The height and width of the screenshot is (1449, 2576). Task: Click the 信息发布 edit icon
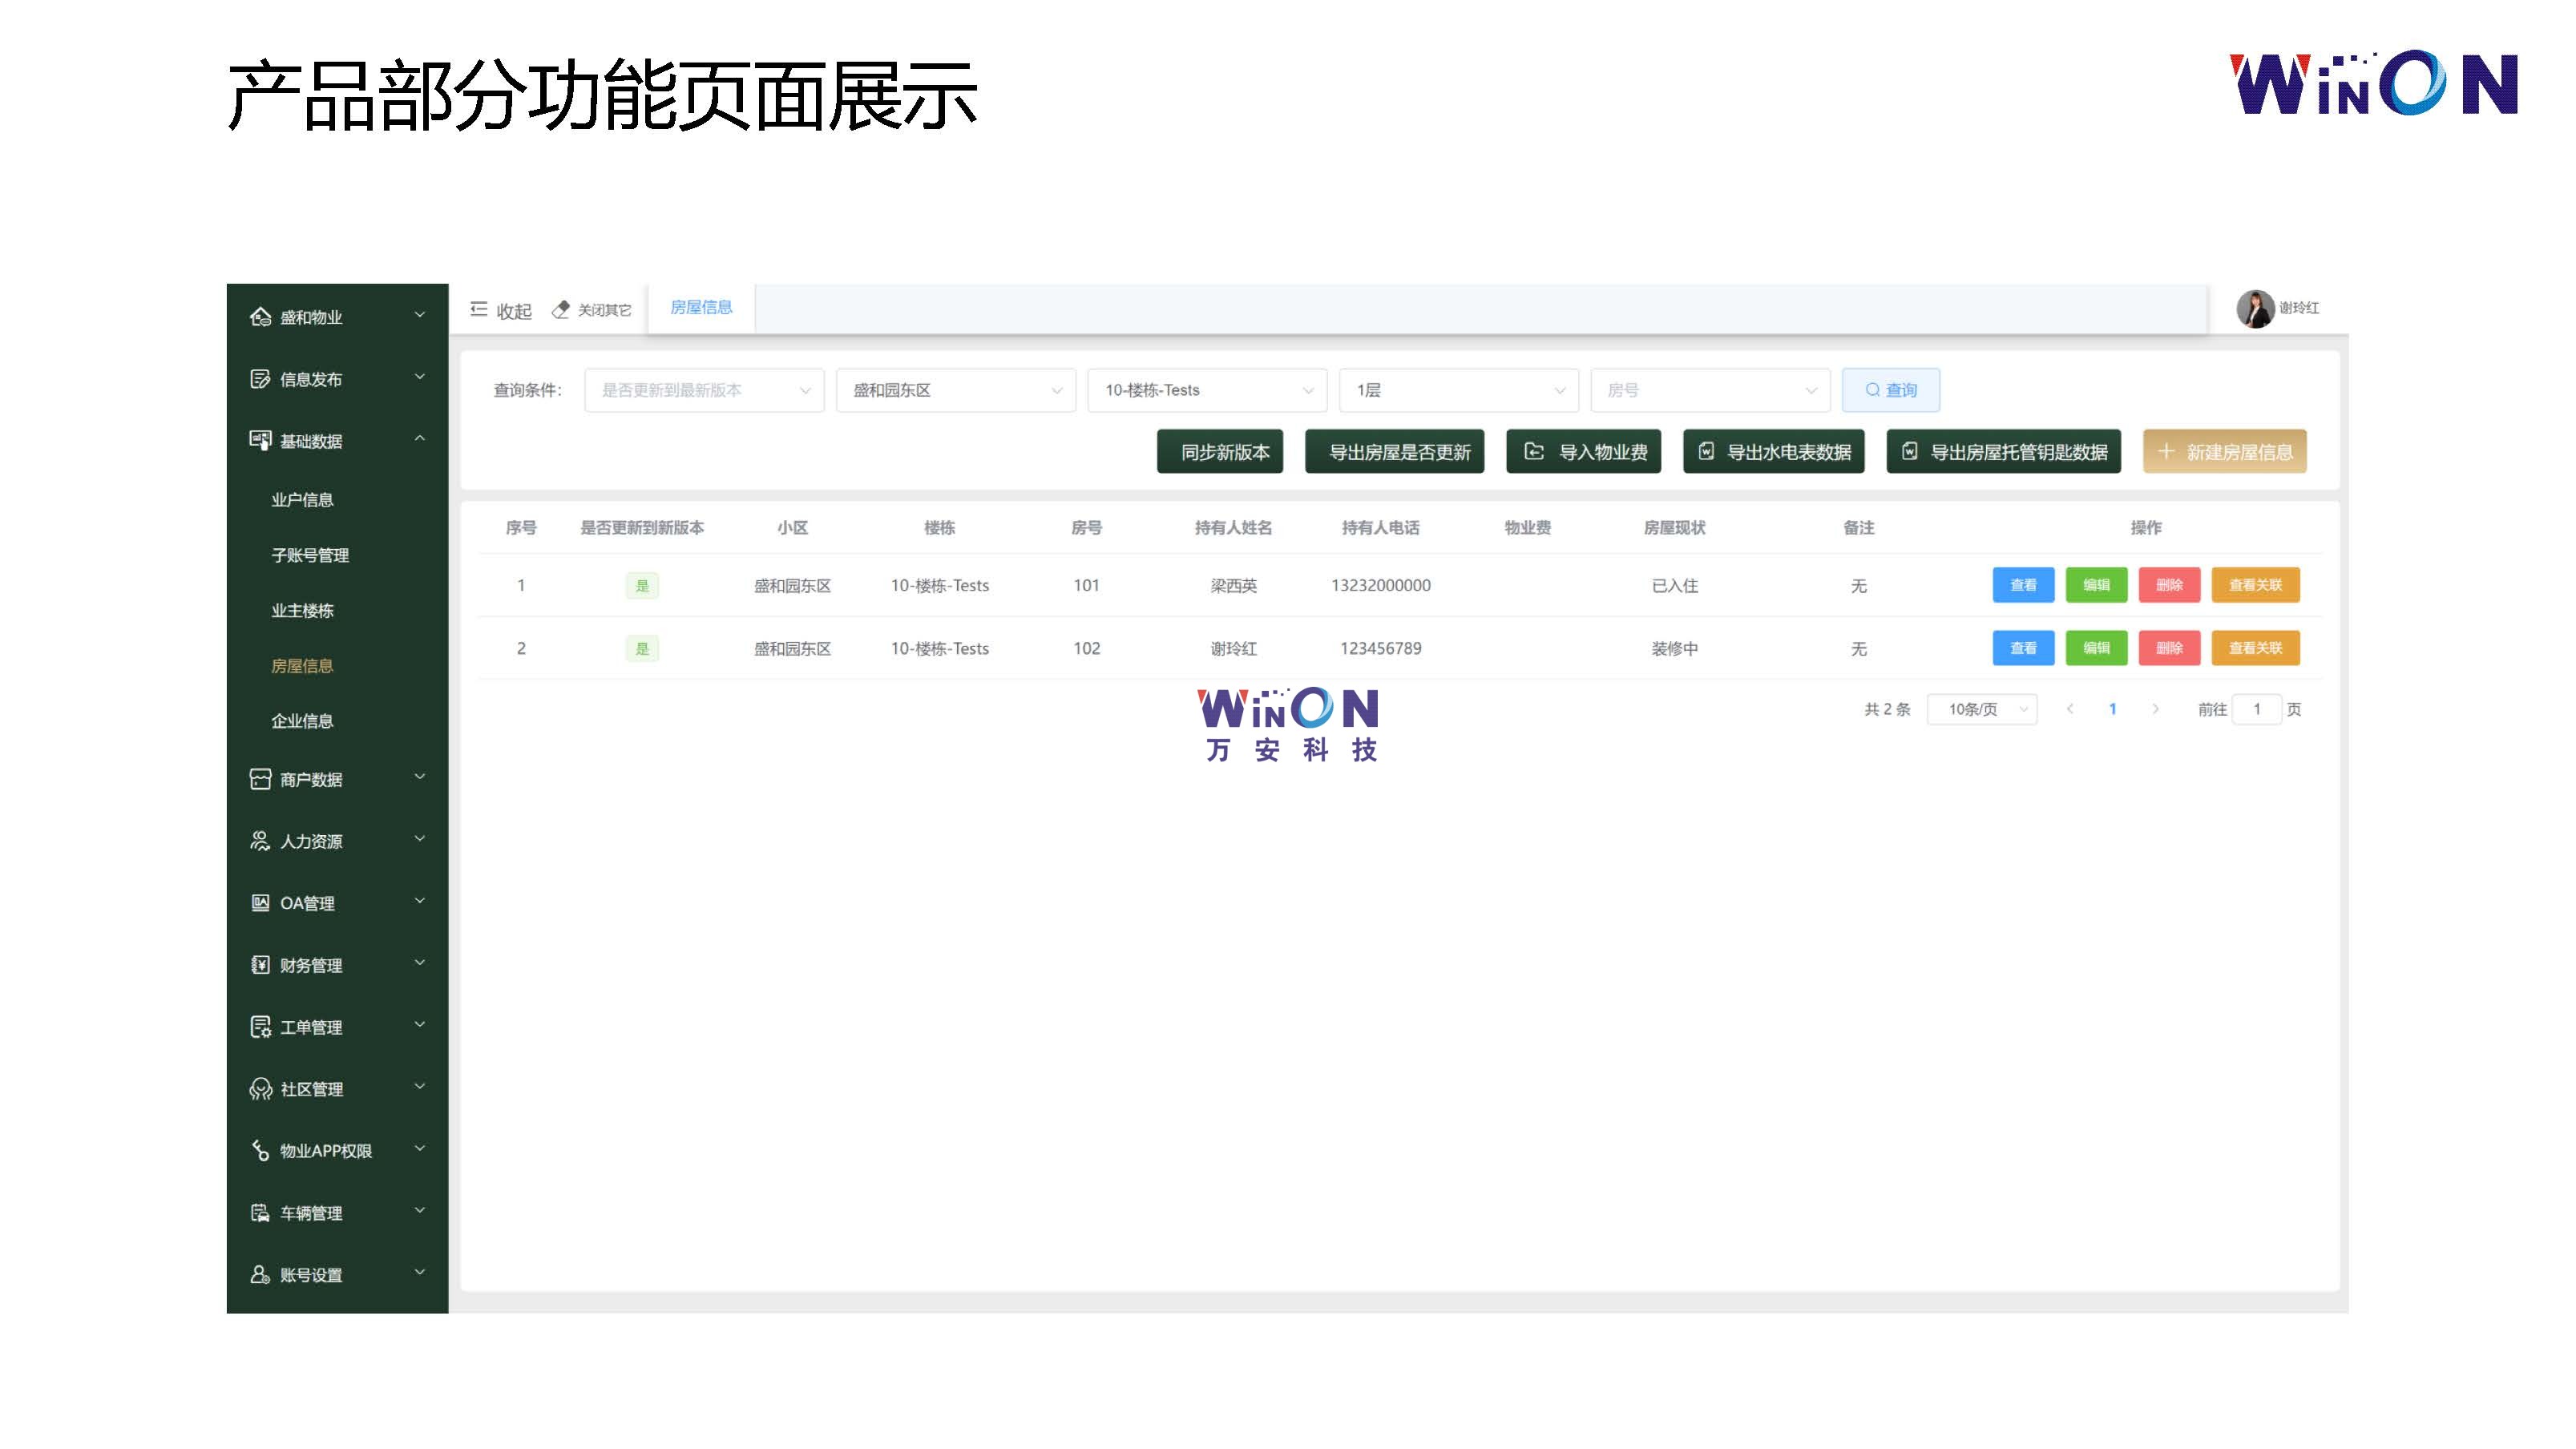260,379
